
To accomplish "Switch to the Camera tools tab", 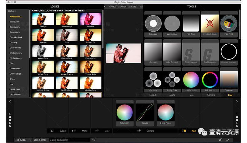I will click(211, 95).
